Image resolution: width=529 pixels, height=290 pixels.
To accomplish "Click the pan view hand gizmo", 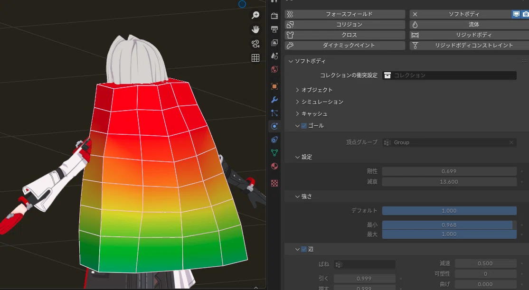I will 255,29.
